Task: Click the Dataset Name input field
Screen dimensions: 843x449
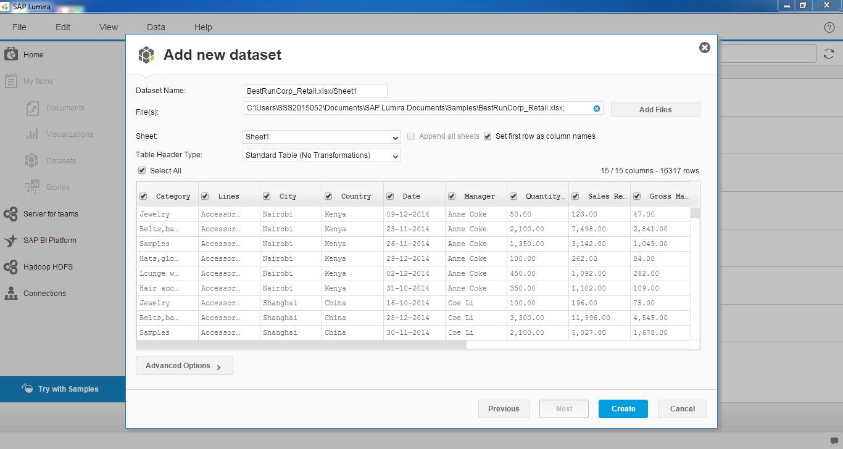Action: pyautogui.click(x=315, y=91)
